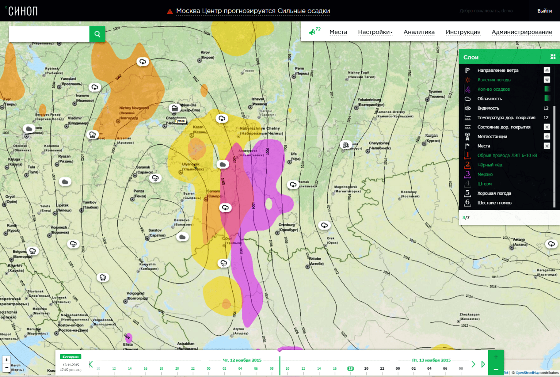The image size is (560, 377).
Task: Open the Аналитика menu item
Action: click(x=419, y=32)
